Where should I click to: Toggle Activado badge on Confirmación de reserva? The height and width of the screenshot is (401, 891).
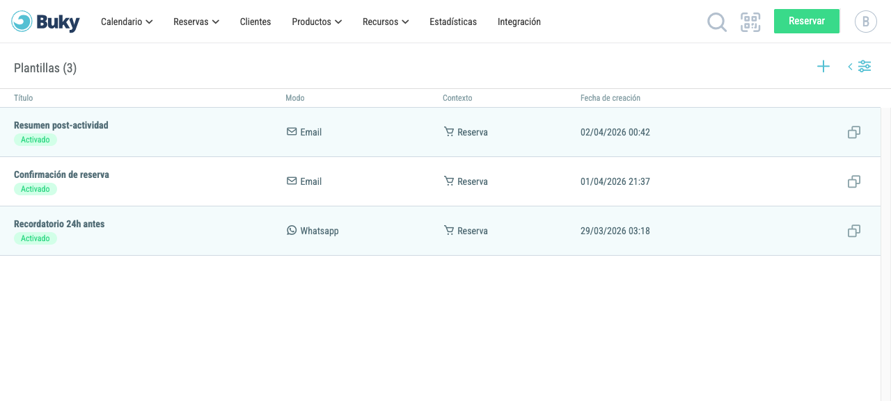tap(36, 189)
